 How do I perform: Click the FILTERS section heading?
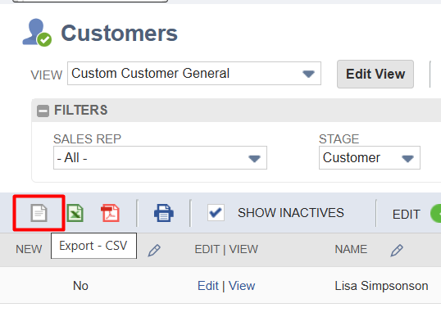pyautogui.click(x=80, y=110)
